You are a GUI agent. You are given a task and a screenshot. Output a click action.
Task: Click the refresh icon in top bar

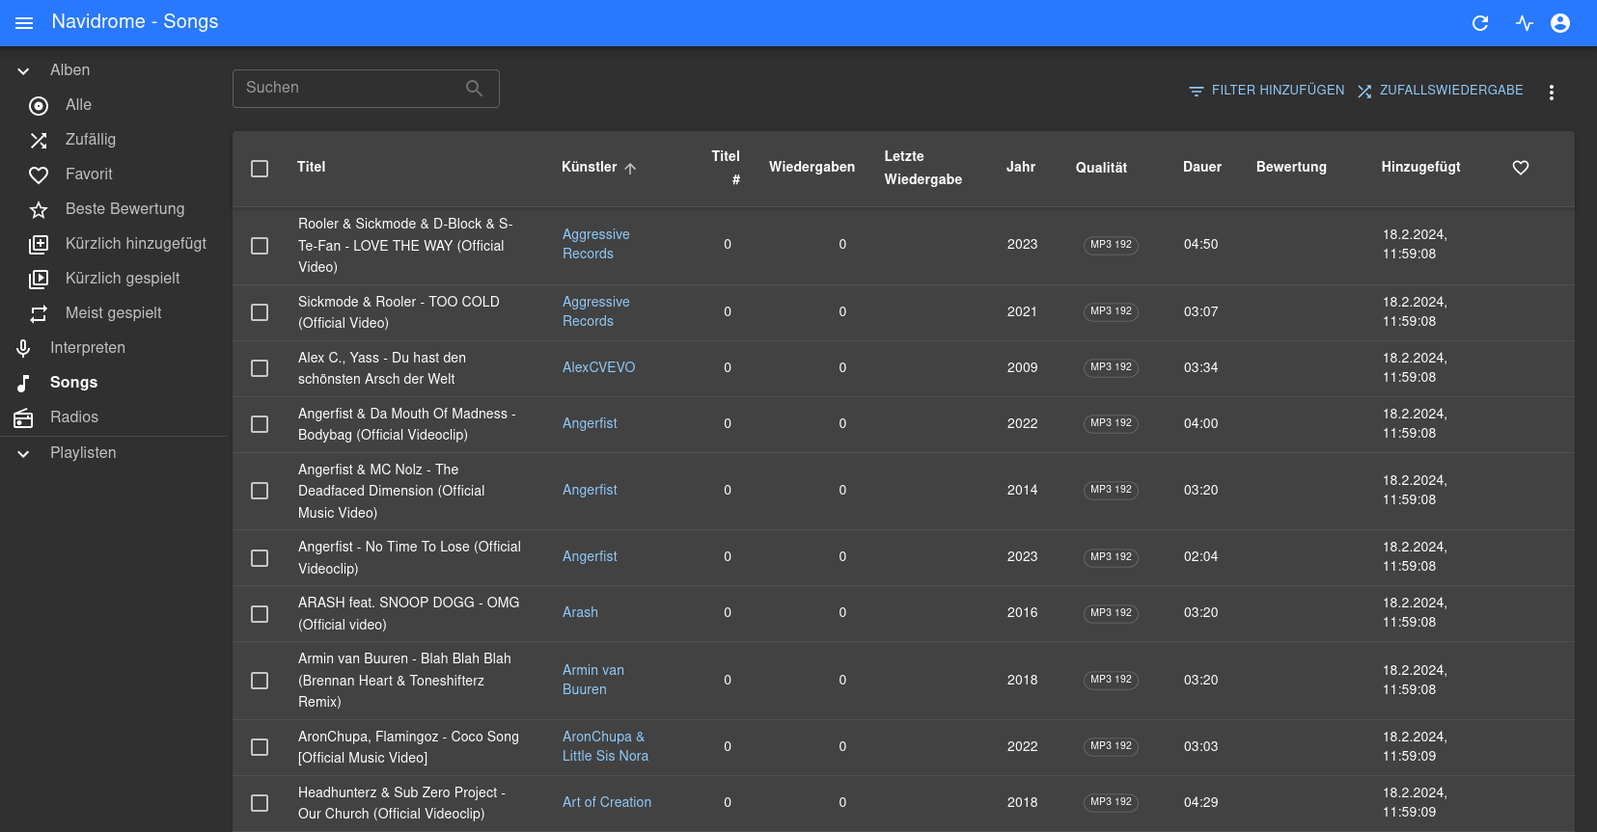[x=1480, y=23]
